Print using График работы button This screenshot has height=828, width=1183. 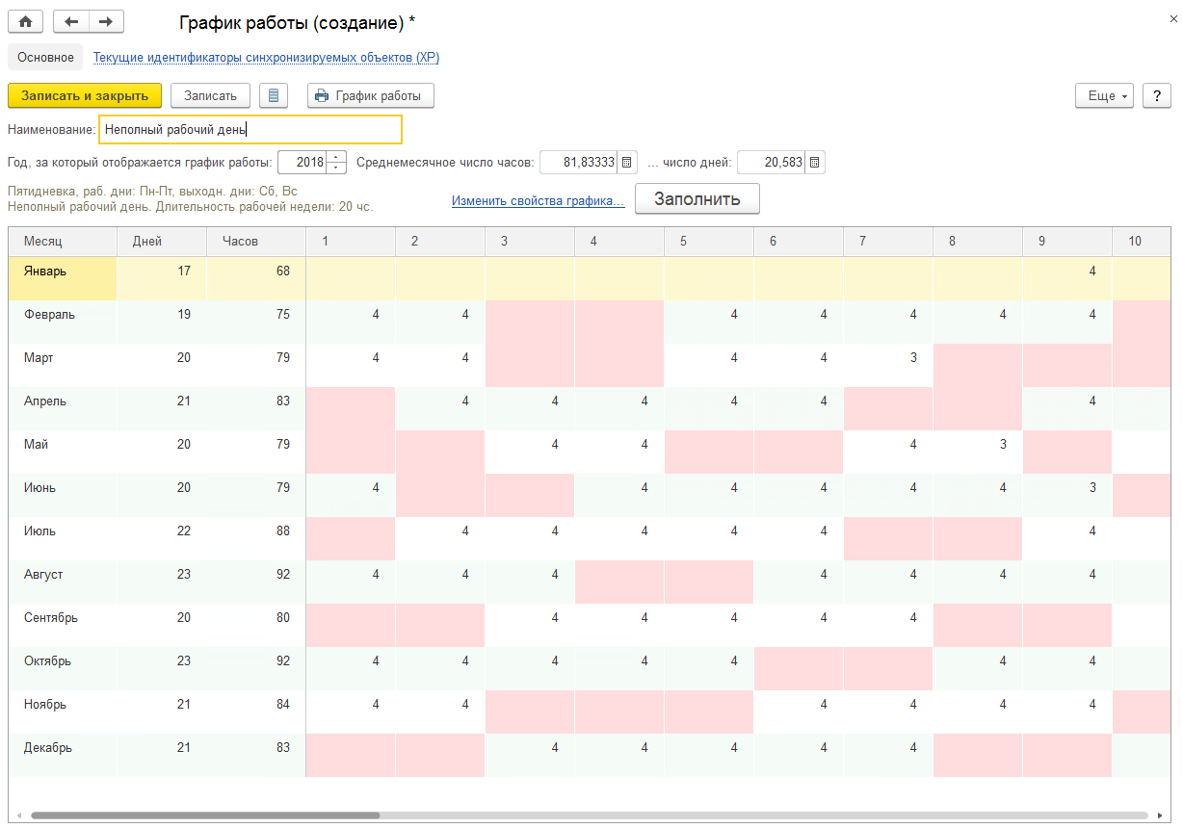coord(371,95)
